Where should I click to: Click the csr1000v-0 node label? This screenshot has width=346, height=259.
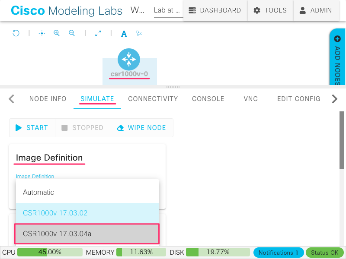click(129, 74)
